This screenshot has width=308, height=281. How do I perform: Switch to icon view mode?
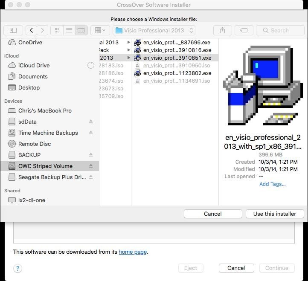coord(57,30)
